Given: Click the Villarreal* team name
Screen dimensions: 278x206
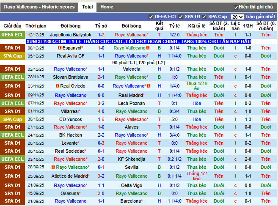Looking at the screenshot, I should click(x=71, y=111).
